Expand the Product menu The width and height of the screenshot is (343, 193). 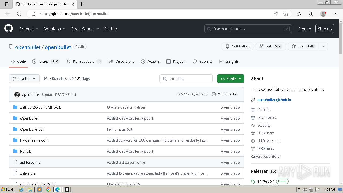point(29,29)
